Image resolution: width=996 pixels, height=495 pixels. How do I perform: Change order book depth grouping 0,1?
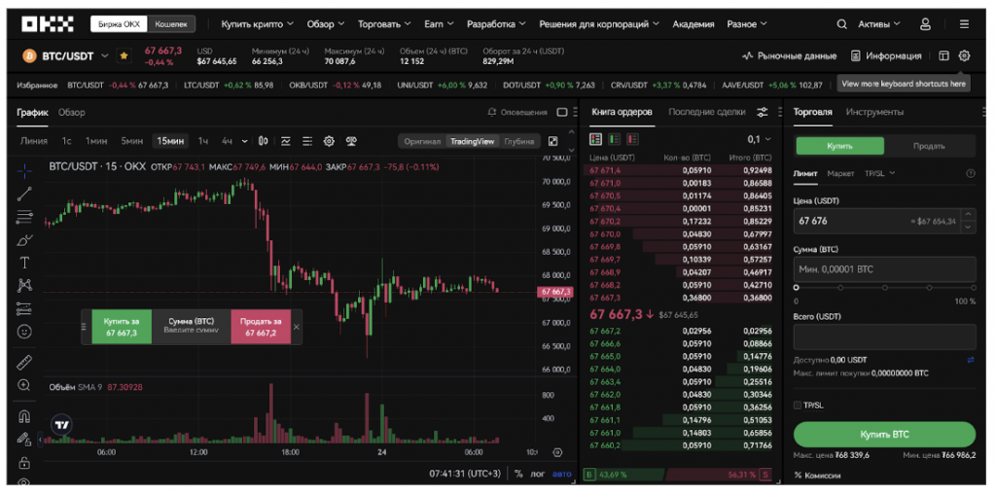click(x=759, y=139)
